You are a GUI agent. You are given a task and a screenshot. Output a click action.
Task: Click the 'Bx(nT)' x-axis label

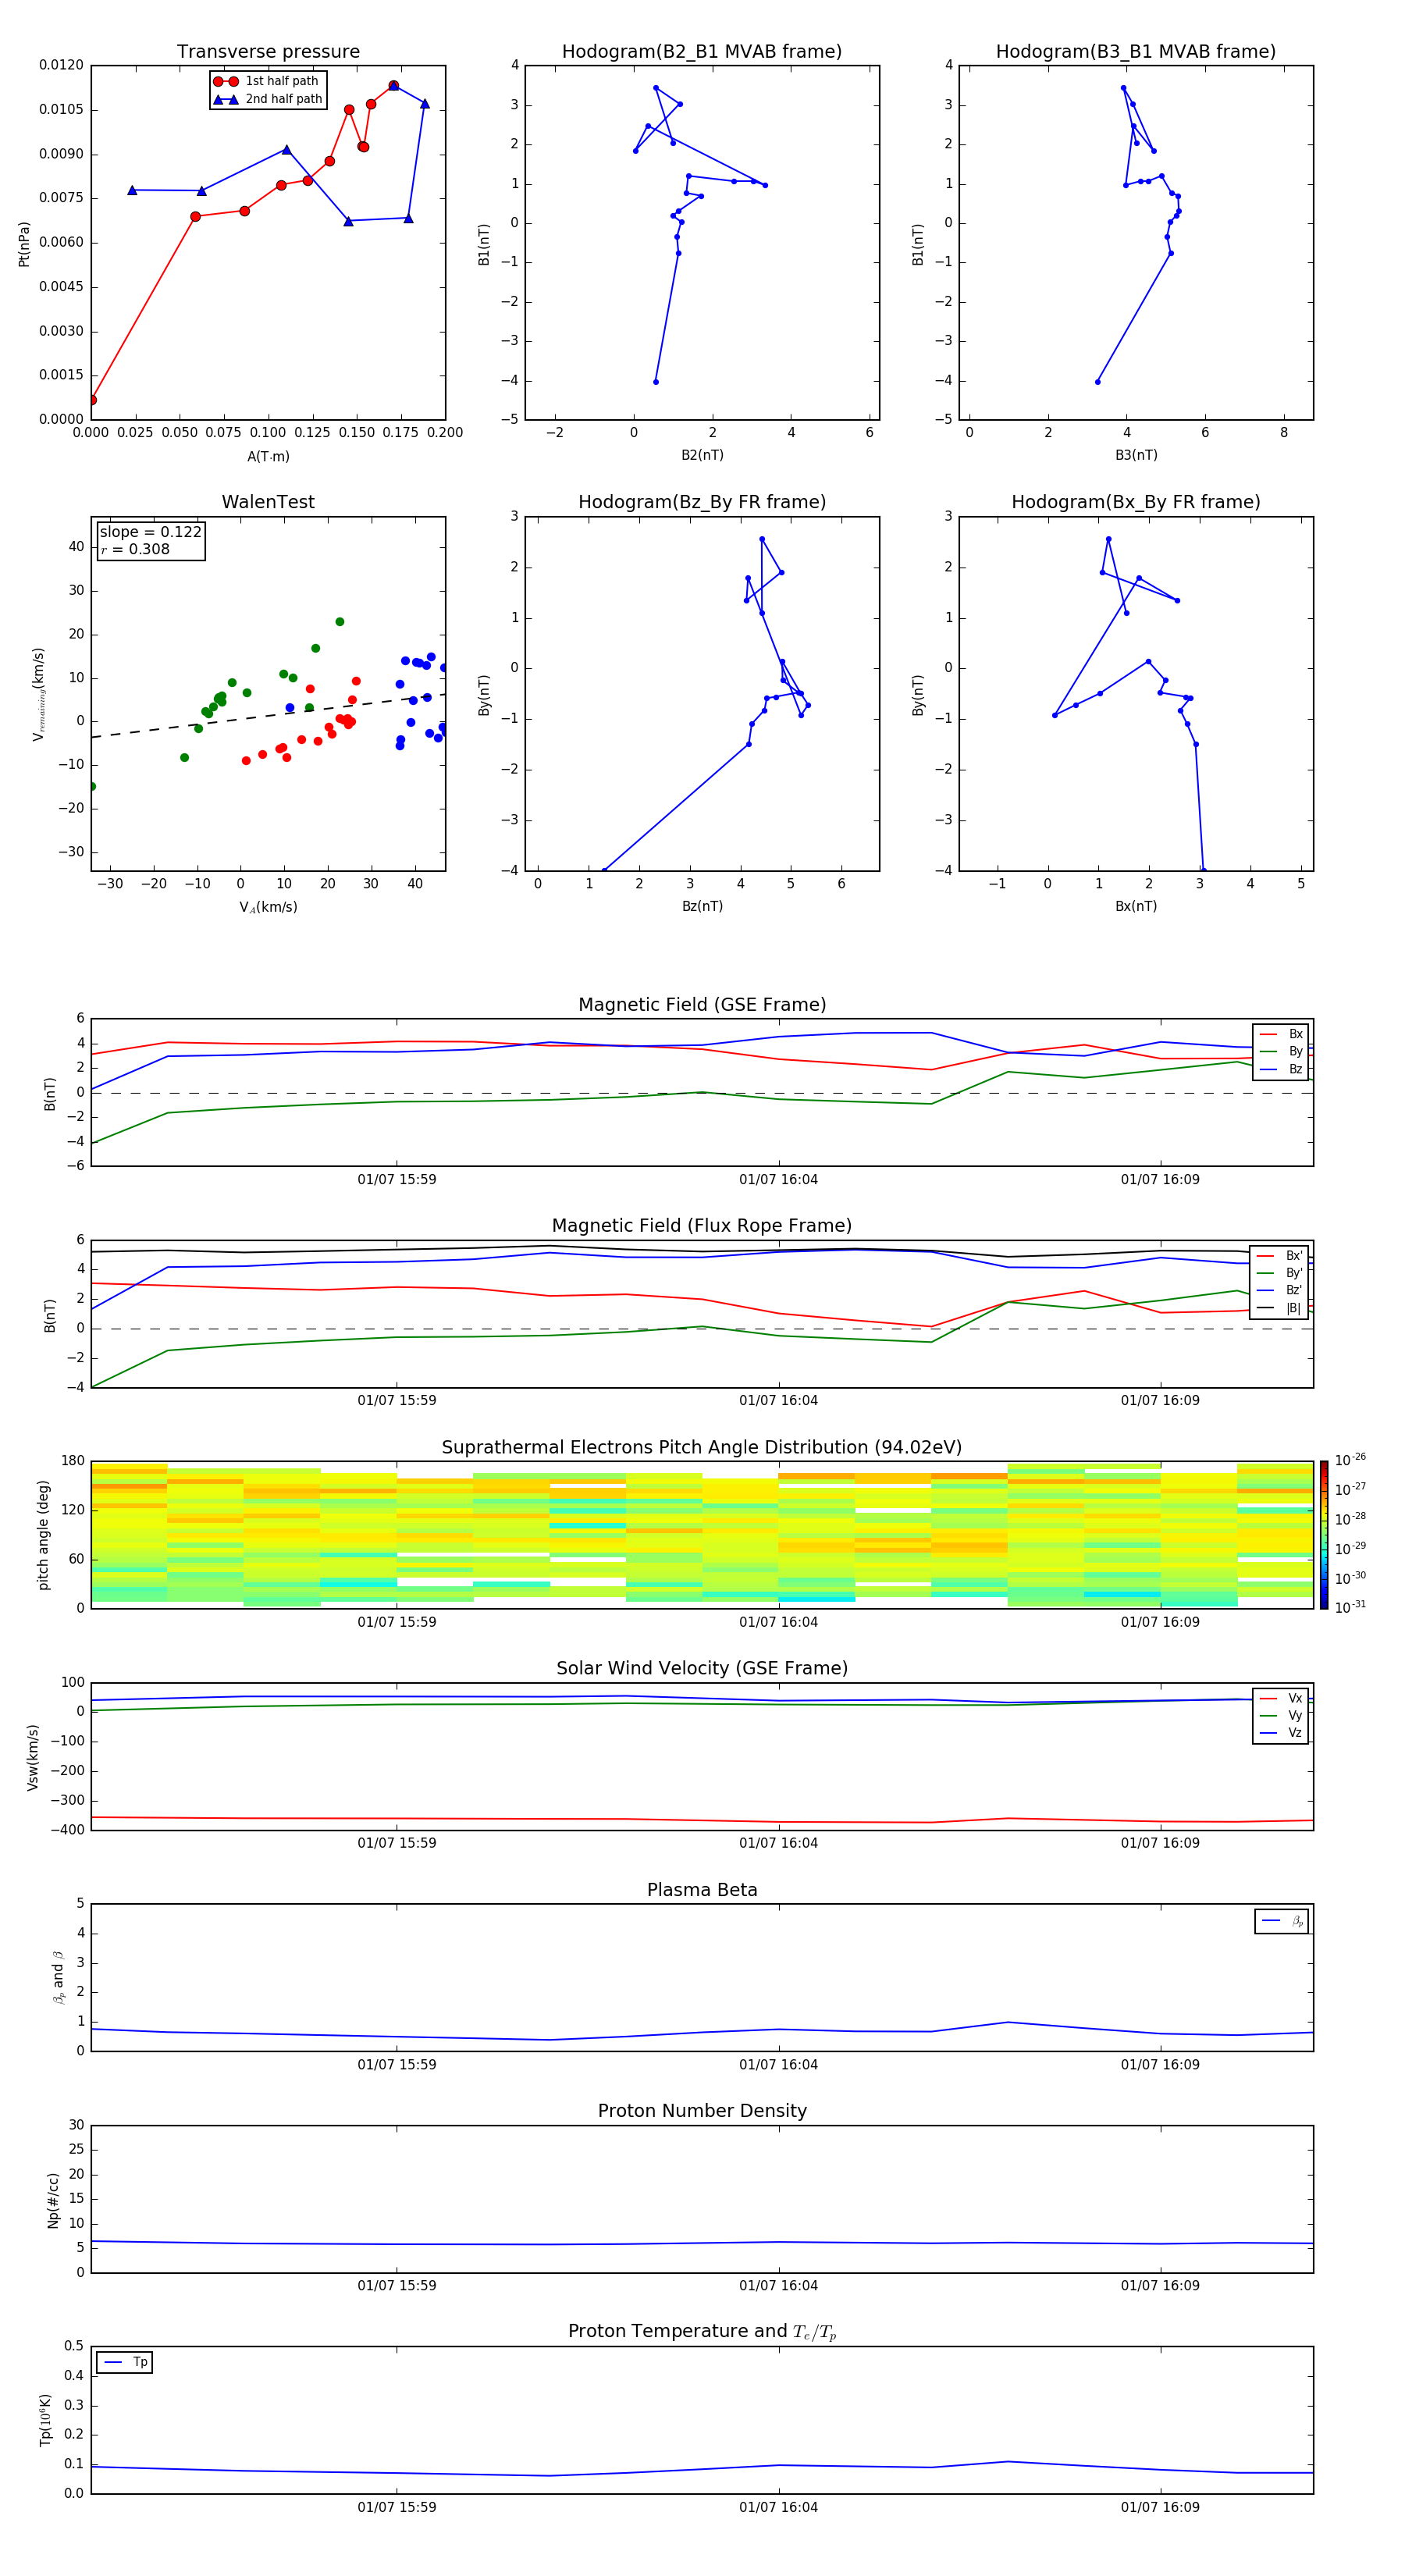pos(1136,906)
